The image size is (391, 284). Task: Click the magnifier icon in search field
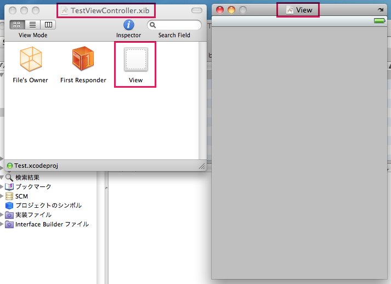point(152,25)
